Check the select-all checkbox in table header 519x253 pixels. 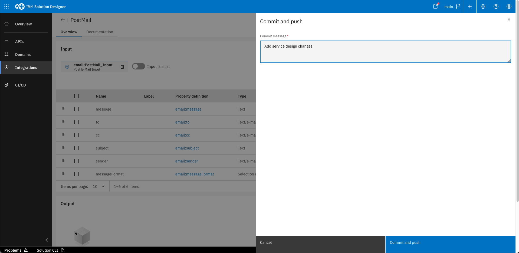(x=77, y=96)
